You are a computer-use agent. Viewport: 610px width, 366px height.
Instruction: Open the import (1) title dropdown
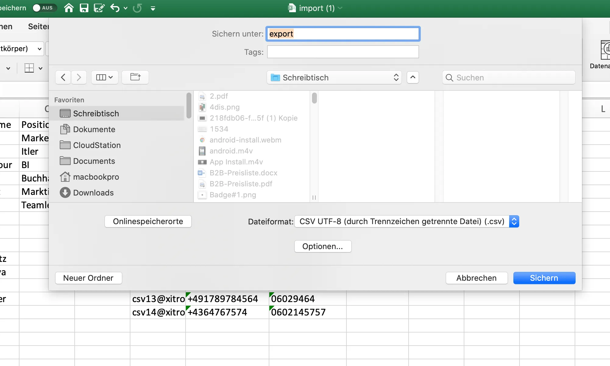tap(340, 8)
